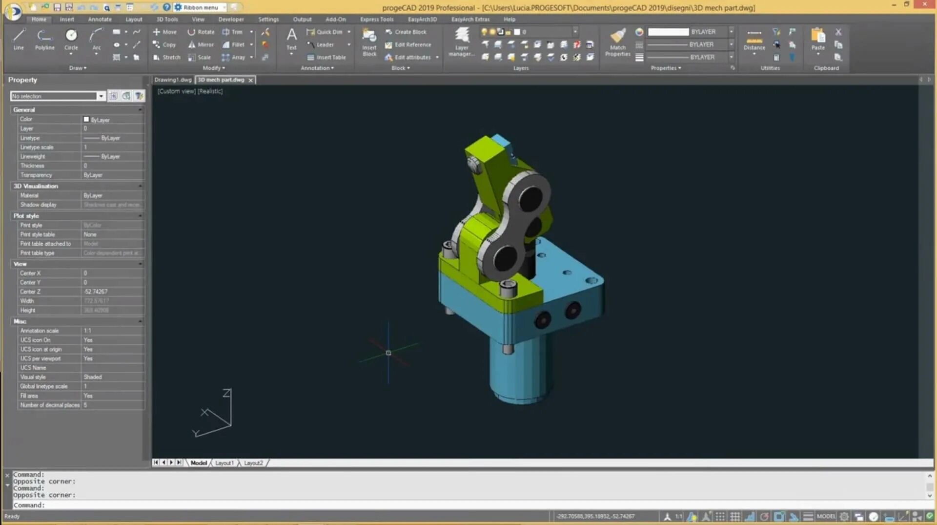Collapse the General property section
The width and height of the screenshot is (937, 525).
141,109
